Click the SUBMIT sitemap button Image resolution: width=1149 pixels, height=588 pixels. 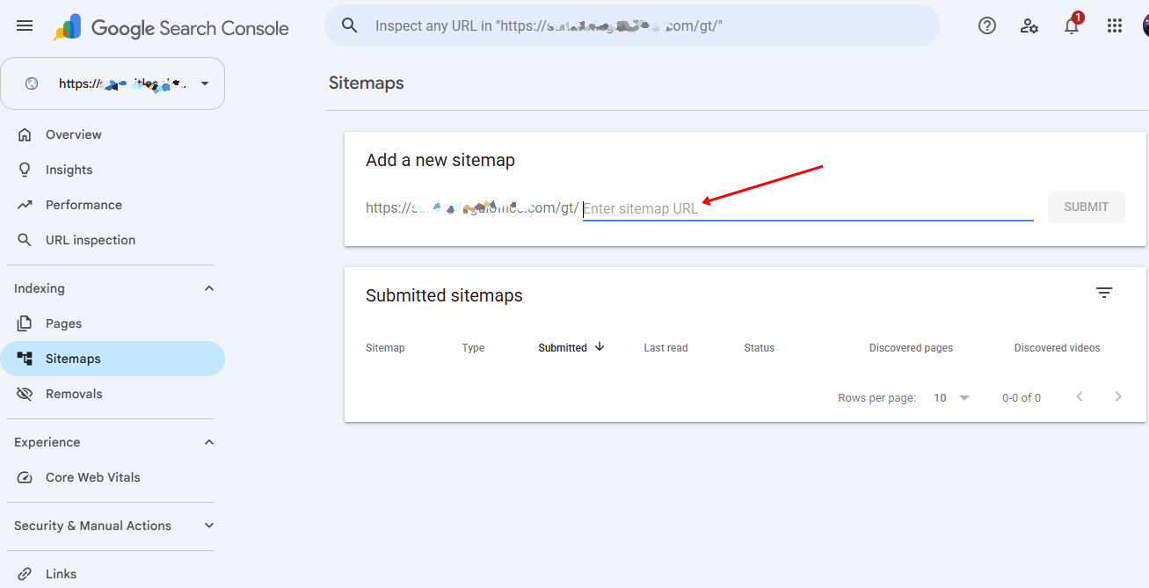point(1086,207)
